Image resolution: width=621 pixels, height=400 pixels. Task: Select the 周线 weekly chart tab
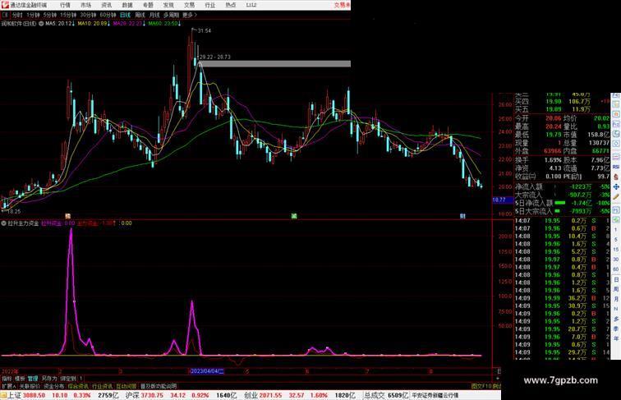(x=140, y=15)
